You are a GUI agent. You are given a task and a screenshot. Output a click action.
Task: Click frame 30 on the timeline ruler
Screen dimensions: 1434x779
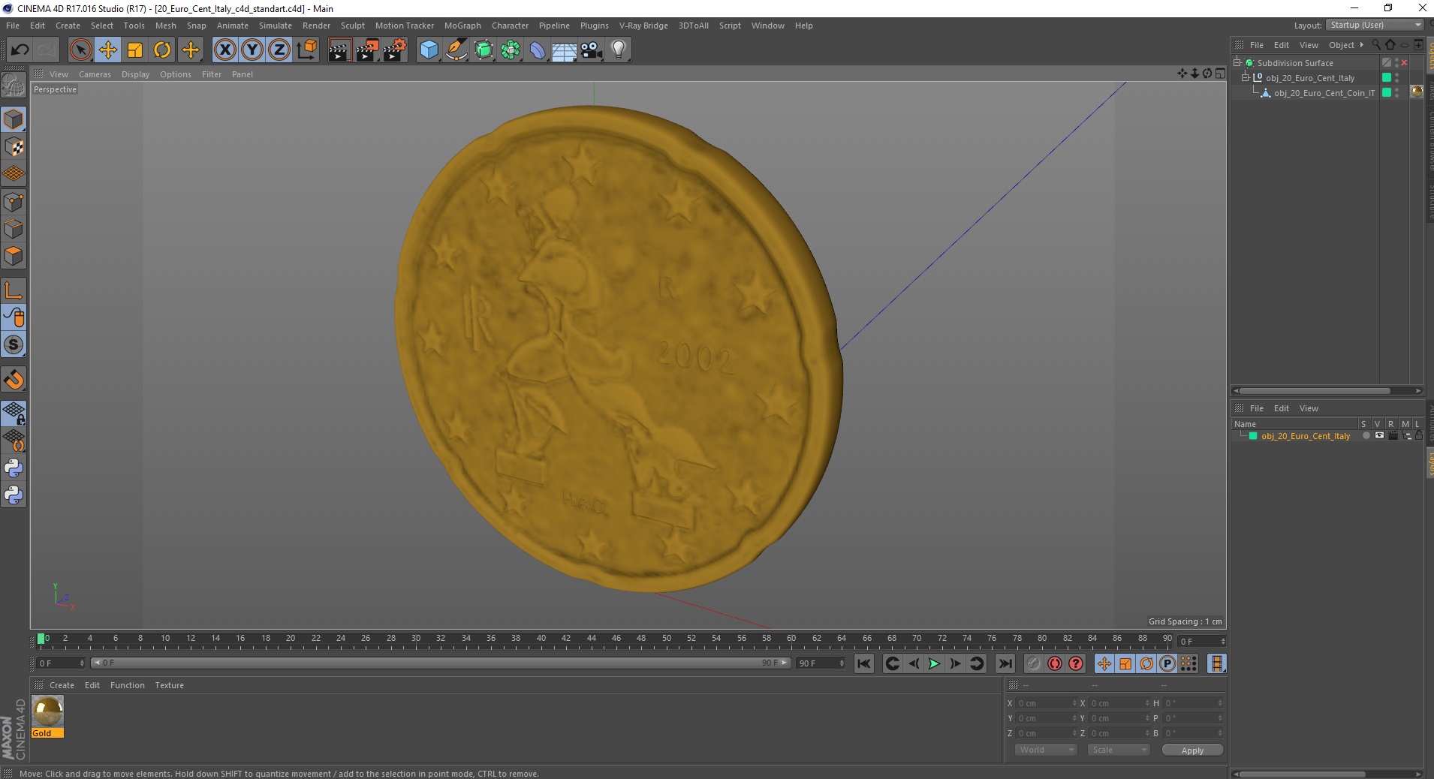point(416,639)
